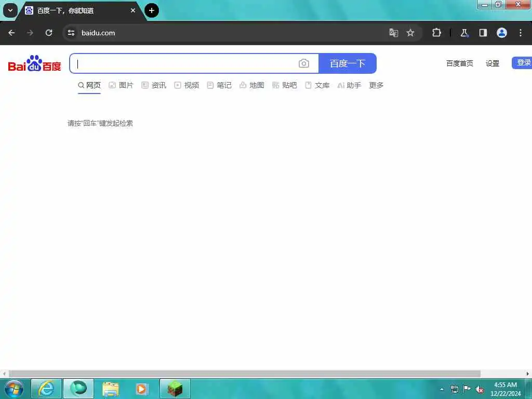Image resolution: width=532 pixels, height=399 pixels.
Task: Open the Minecraft block taskbar icon
Action: 175,389
